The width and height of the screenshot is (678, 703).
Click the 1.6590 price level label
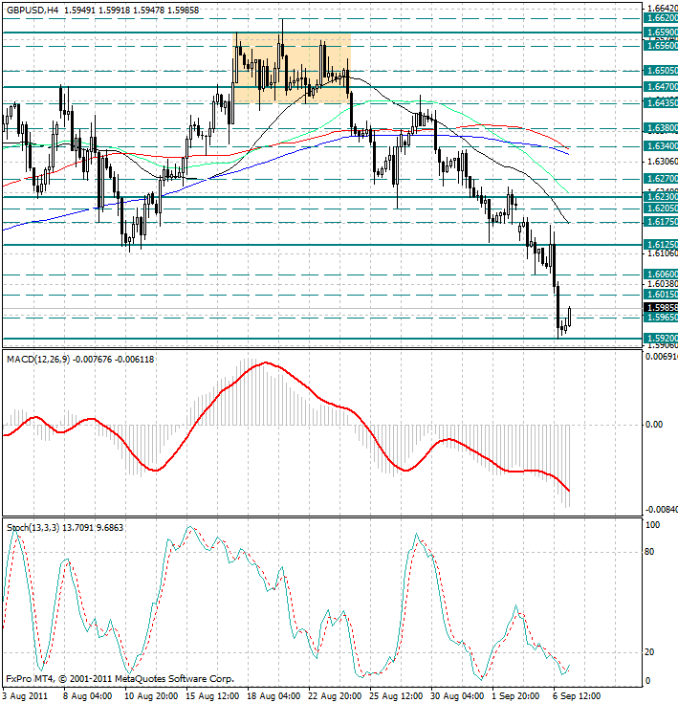coord(661,33)
